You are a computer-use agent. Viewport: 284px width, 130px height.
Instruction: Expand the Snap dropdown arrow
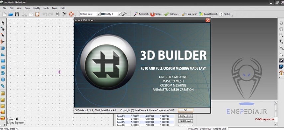pyautogui.click(x=162, y=14)
